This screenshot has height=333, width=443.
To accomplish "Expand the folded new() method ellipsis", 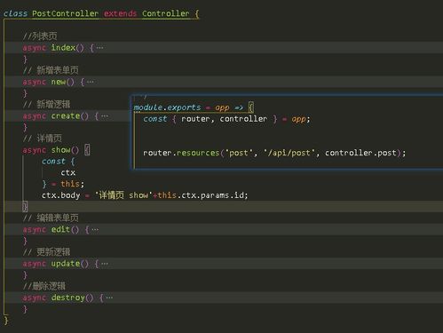I will (91, 82).
